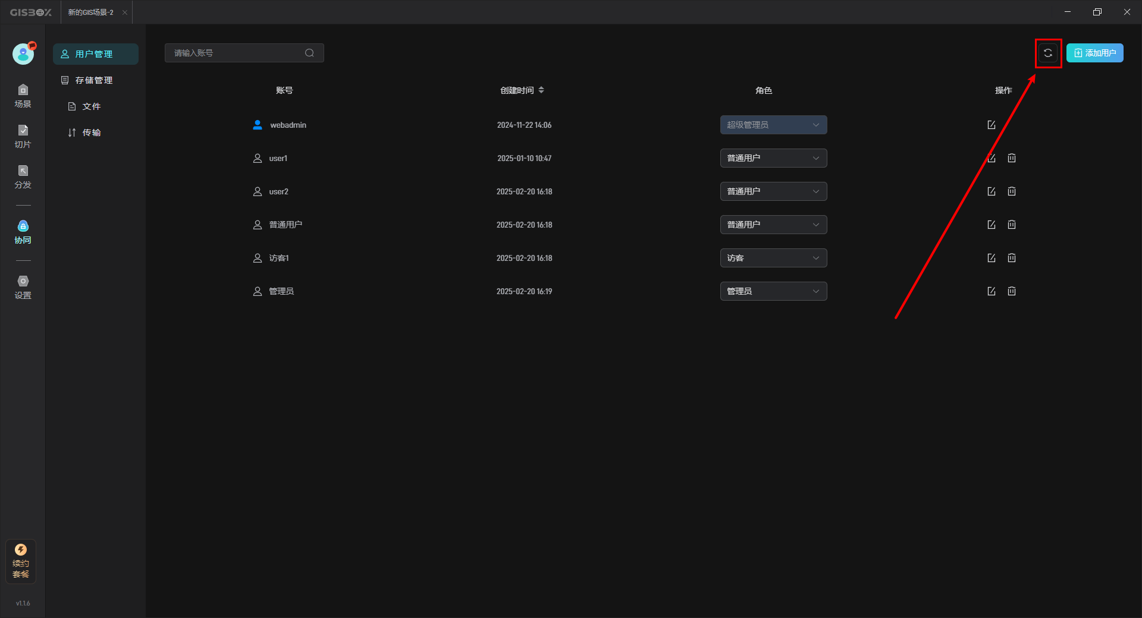
Task: Edit the 访客1 account
Action: (992, 258)
